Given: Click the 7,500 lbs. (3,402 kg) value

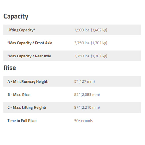Looking at the screenshot, I should click(x=91, y=30).
